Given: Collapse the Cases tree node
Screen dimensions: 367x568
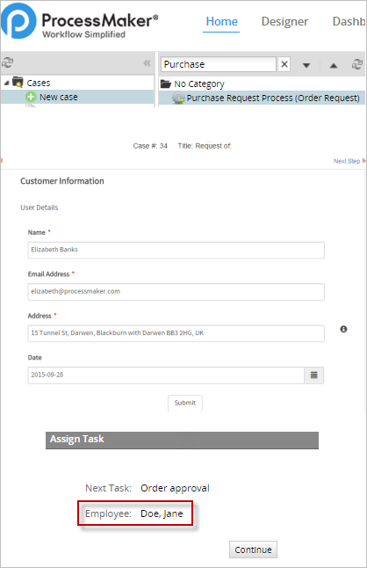Looking at the screenshot, I should click(6, 84).
